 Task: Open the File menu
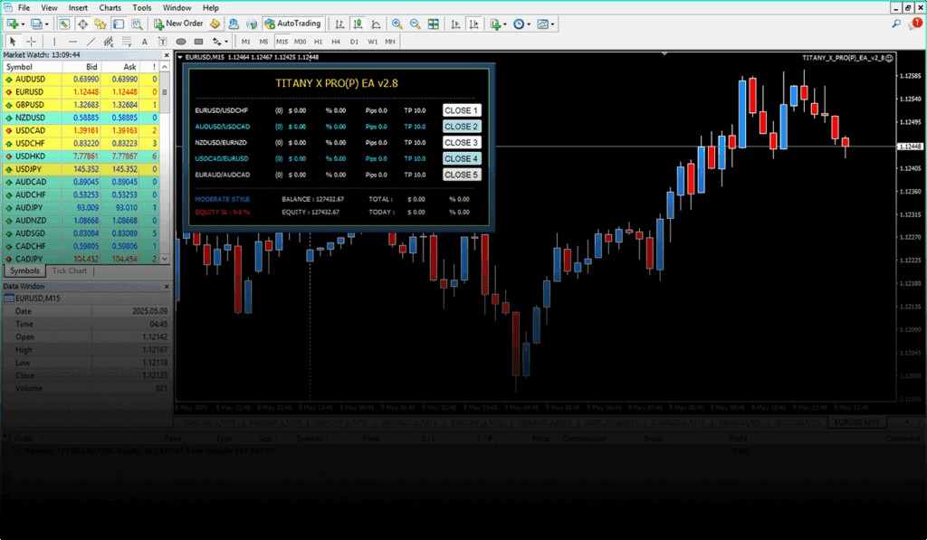pos(24,7)
